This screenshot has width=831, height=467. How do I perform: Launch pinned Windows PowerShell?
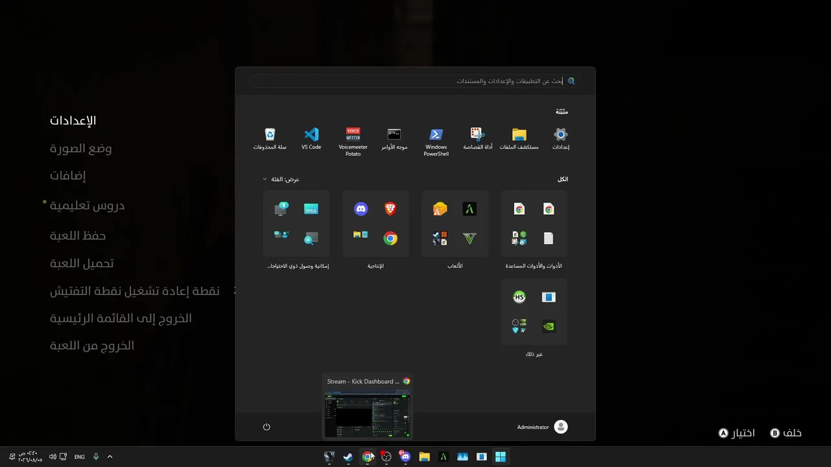[x=436, y=142]
